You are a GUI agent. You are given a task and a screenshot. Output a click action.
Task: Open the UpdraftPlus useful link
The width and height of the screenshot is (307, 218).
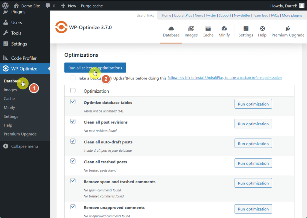183,15
